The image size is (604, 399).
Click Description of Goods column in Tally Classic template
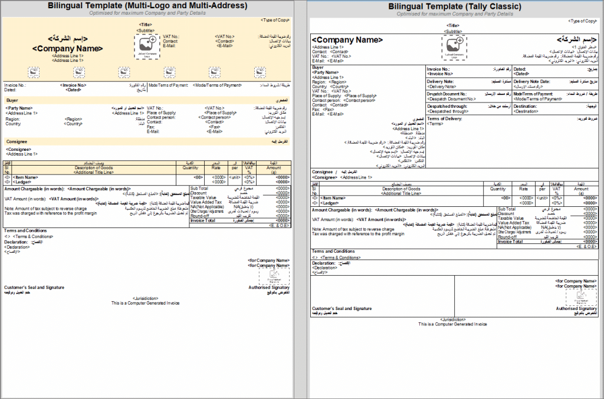tap(401, 189)
